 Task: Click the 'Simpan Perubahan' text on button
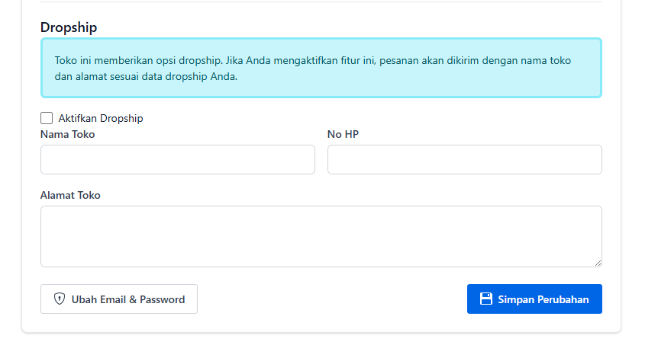[543, 299]
